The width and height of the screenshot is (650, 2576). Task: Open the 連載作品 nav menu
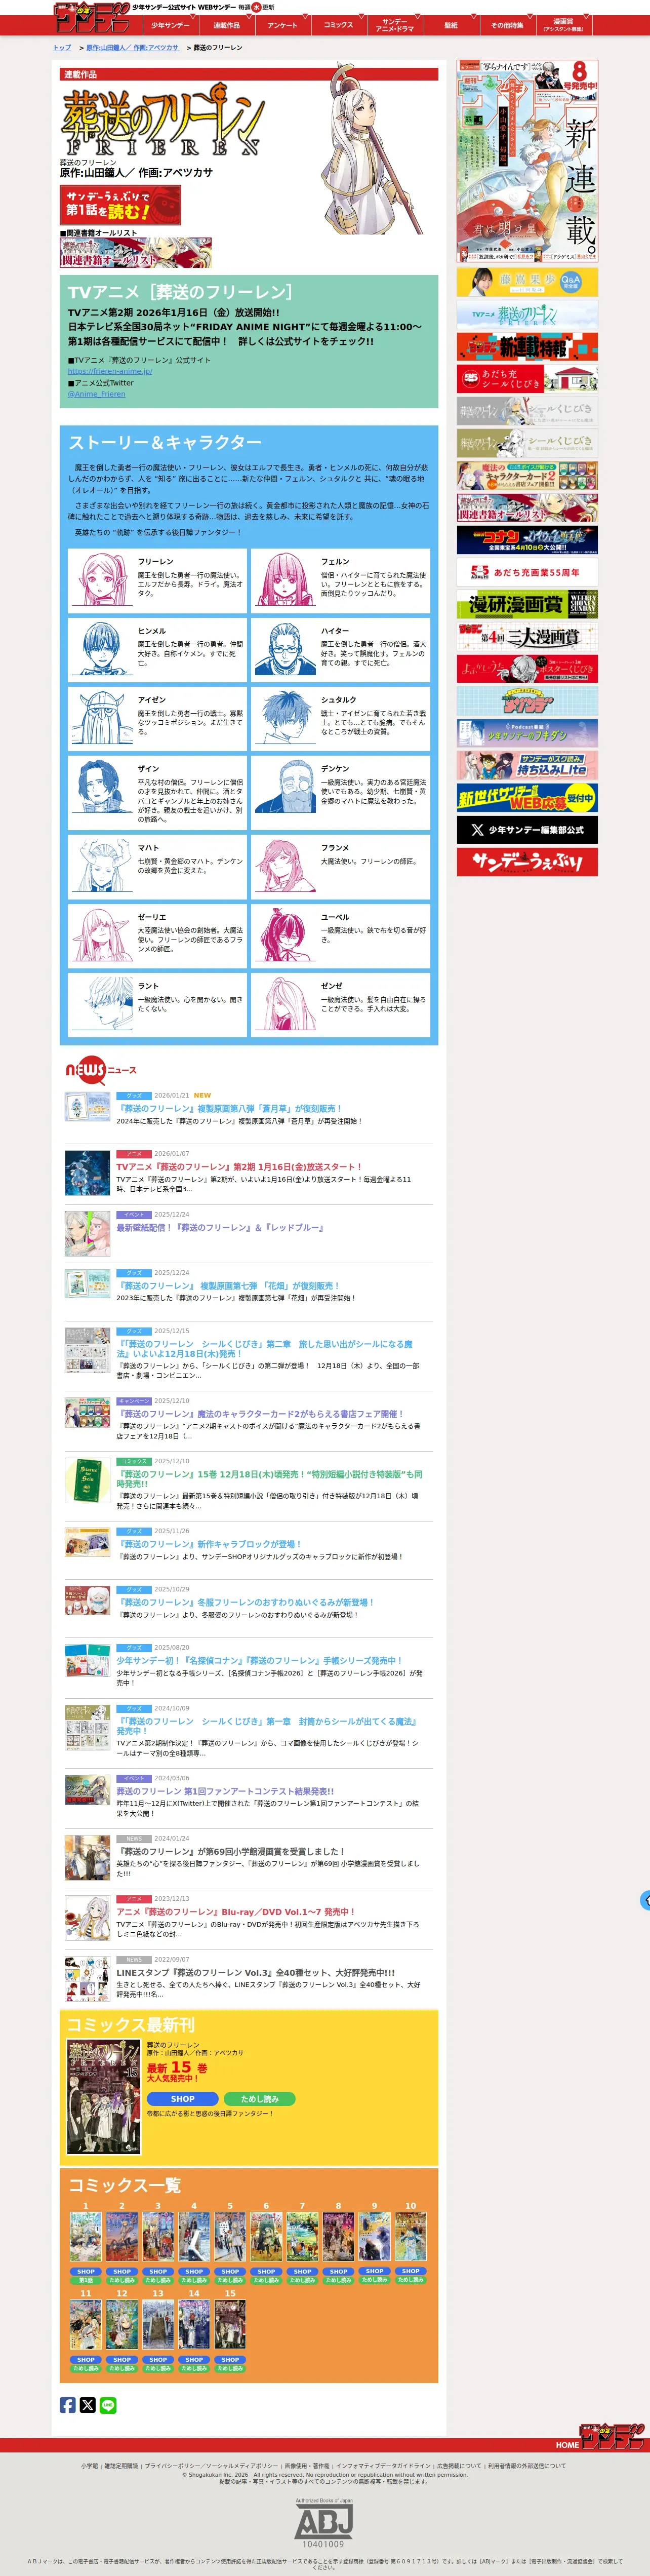pos(226,25)
